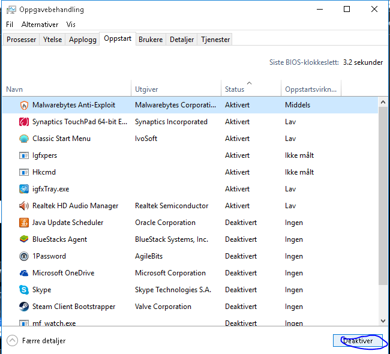Open the Fil menu
This screenshot has width=390, height=354.
(10, 25)
